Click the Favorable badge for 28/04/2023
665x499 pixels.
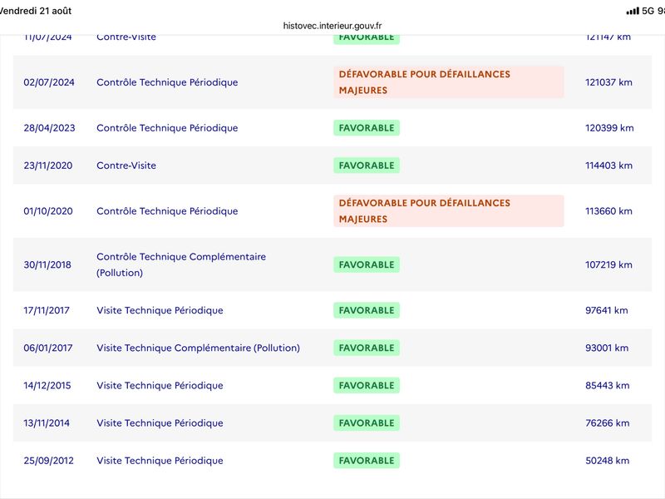[x=367, y=128]
